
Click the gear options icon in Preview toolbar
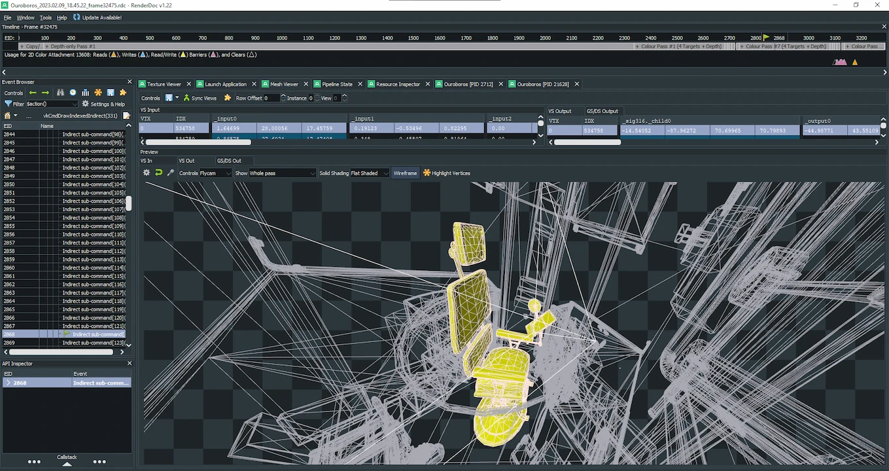(x=147, y=173)
